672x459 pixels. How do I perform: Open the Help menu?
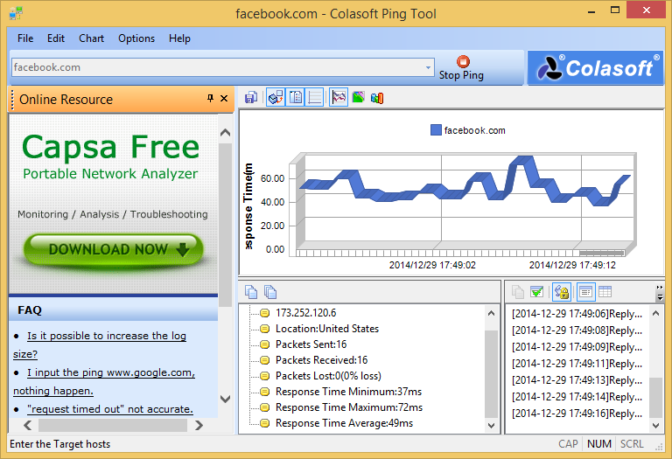point(179,38)
